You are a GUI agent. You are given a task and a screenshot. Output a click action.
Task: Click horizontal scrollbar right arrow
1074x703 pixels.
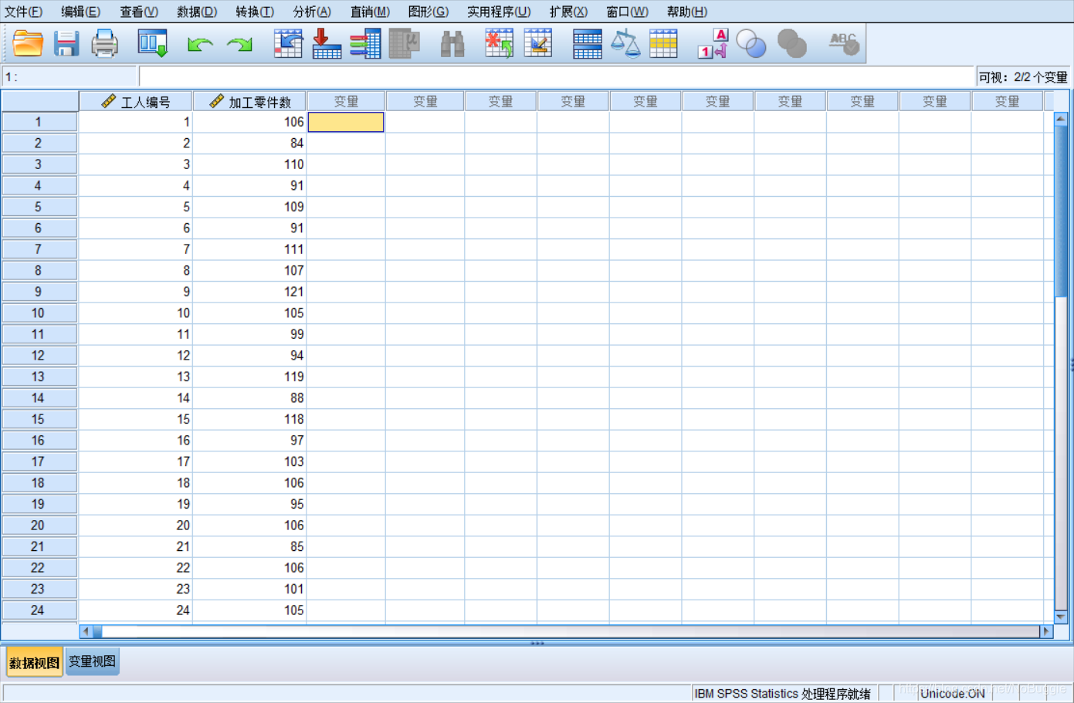coord(1046,631)
